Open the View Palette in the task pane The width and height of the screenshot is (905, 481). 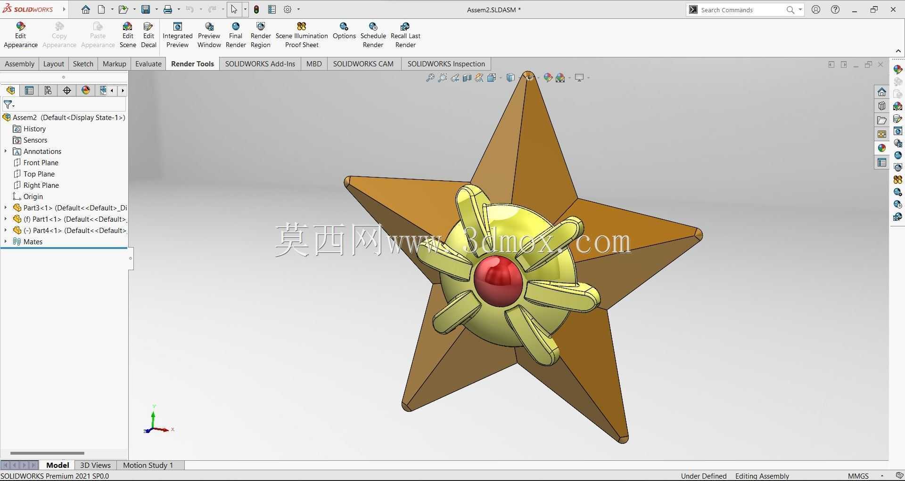click(882, 134)
